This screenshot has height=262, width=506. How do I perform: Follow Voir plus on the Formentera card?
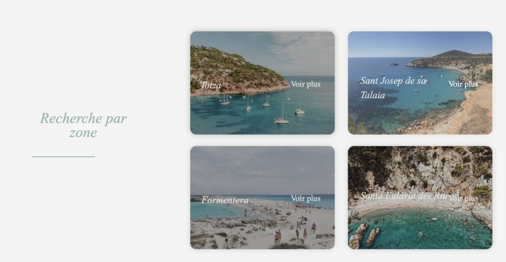pos(305,198)
